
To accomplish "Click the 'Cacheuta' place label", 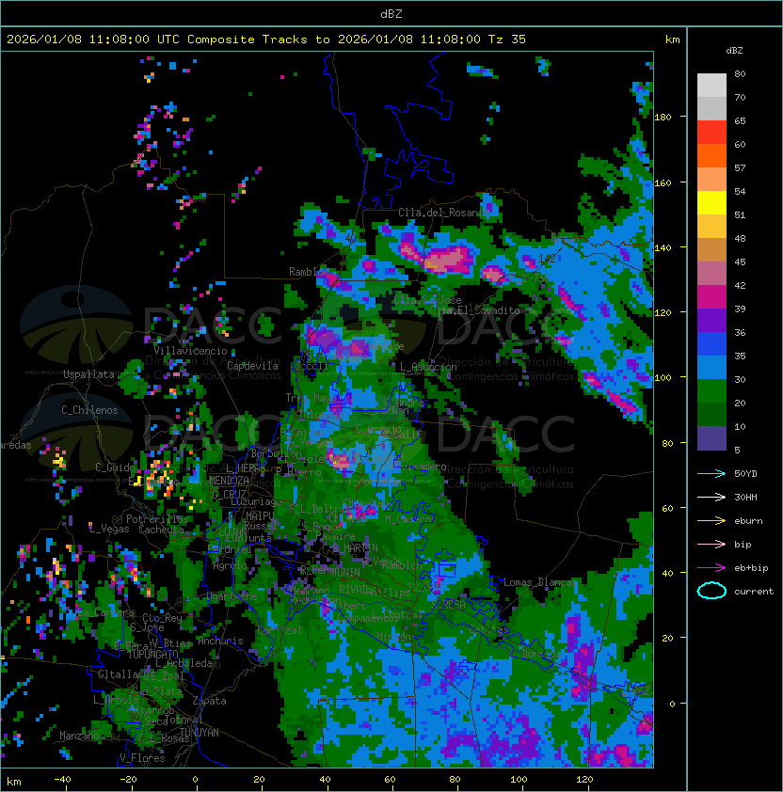I will tap(161, 530).
